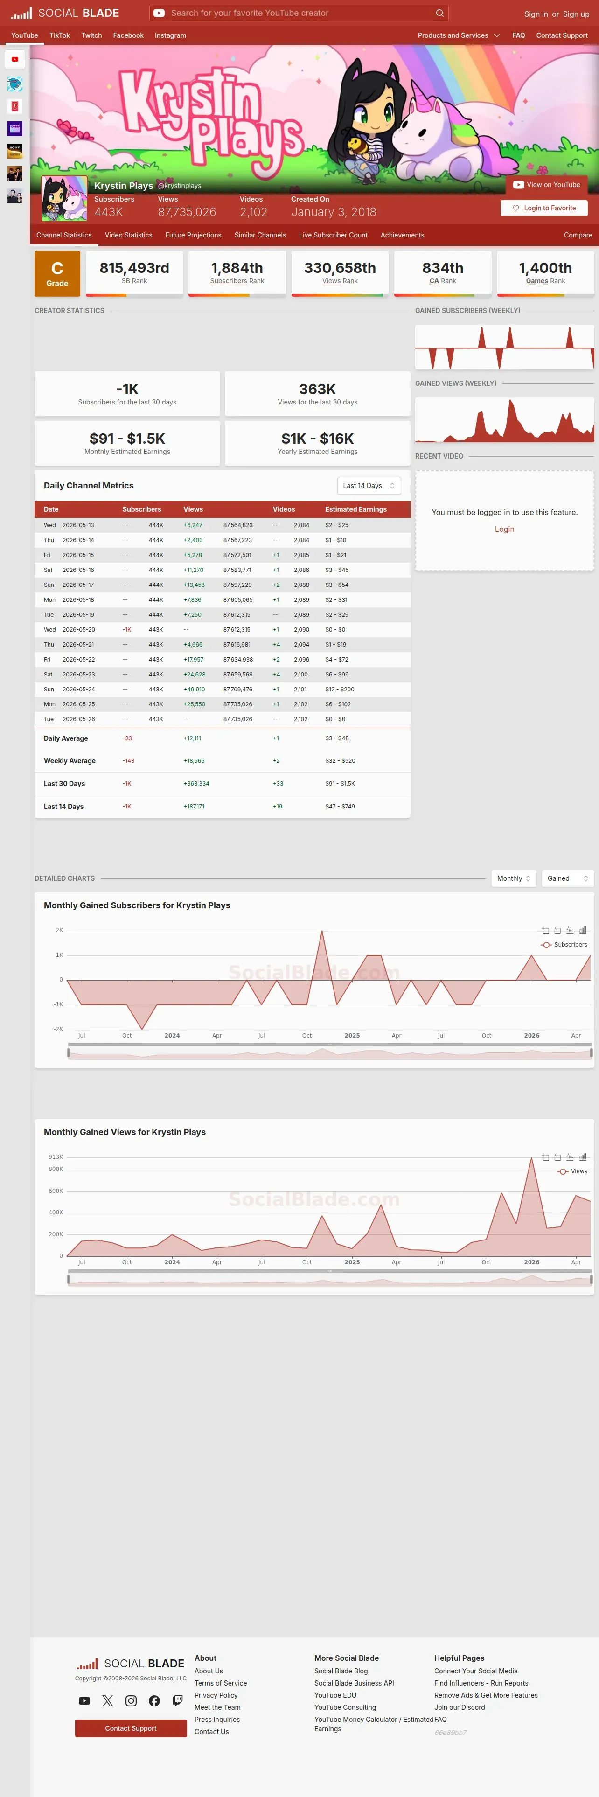Click the Social Blade logo in the header

(x=65, y=13)
